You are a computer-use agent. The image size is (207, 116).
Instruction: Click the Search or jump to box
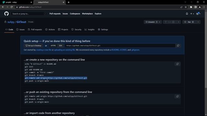29,14
